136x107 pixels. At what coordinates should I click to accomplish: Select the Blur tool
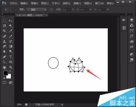click(x=4, y=51)
